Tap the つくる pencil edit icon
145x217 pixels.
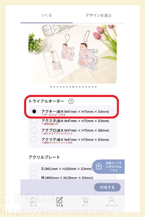pyautogui.click(x=59, y=200)
